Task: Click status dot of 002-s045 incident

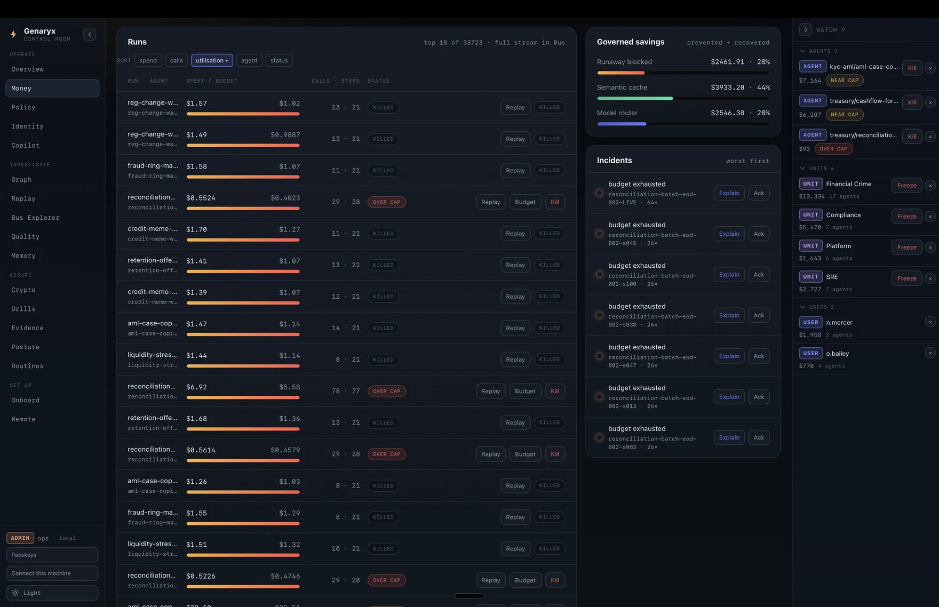Action: pyautogui.click(x=599, y=234)
